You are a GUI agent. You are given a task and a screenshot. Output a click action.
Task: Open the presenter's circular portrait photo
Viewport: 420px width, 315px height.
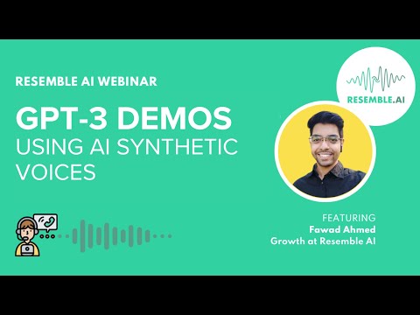point(325,151)
